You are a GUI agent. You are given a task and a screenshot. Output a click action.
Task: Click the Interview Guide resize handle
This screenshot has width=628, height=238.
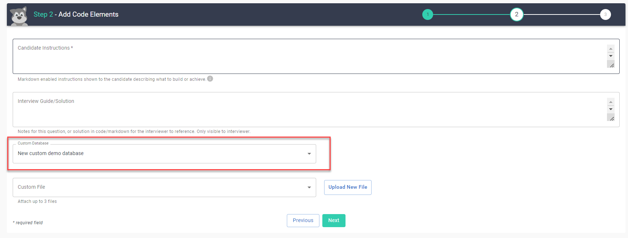[x=611, y=118]
